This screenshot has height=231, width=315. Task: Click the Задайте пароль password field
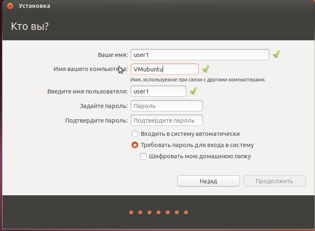pyautogui.click(x=167, y=106)
